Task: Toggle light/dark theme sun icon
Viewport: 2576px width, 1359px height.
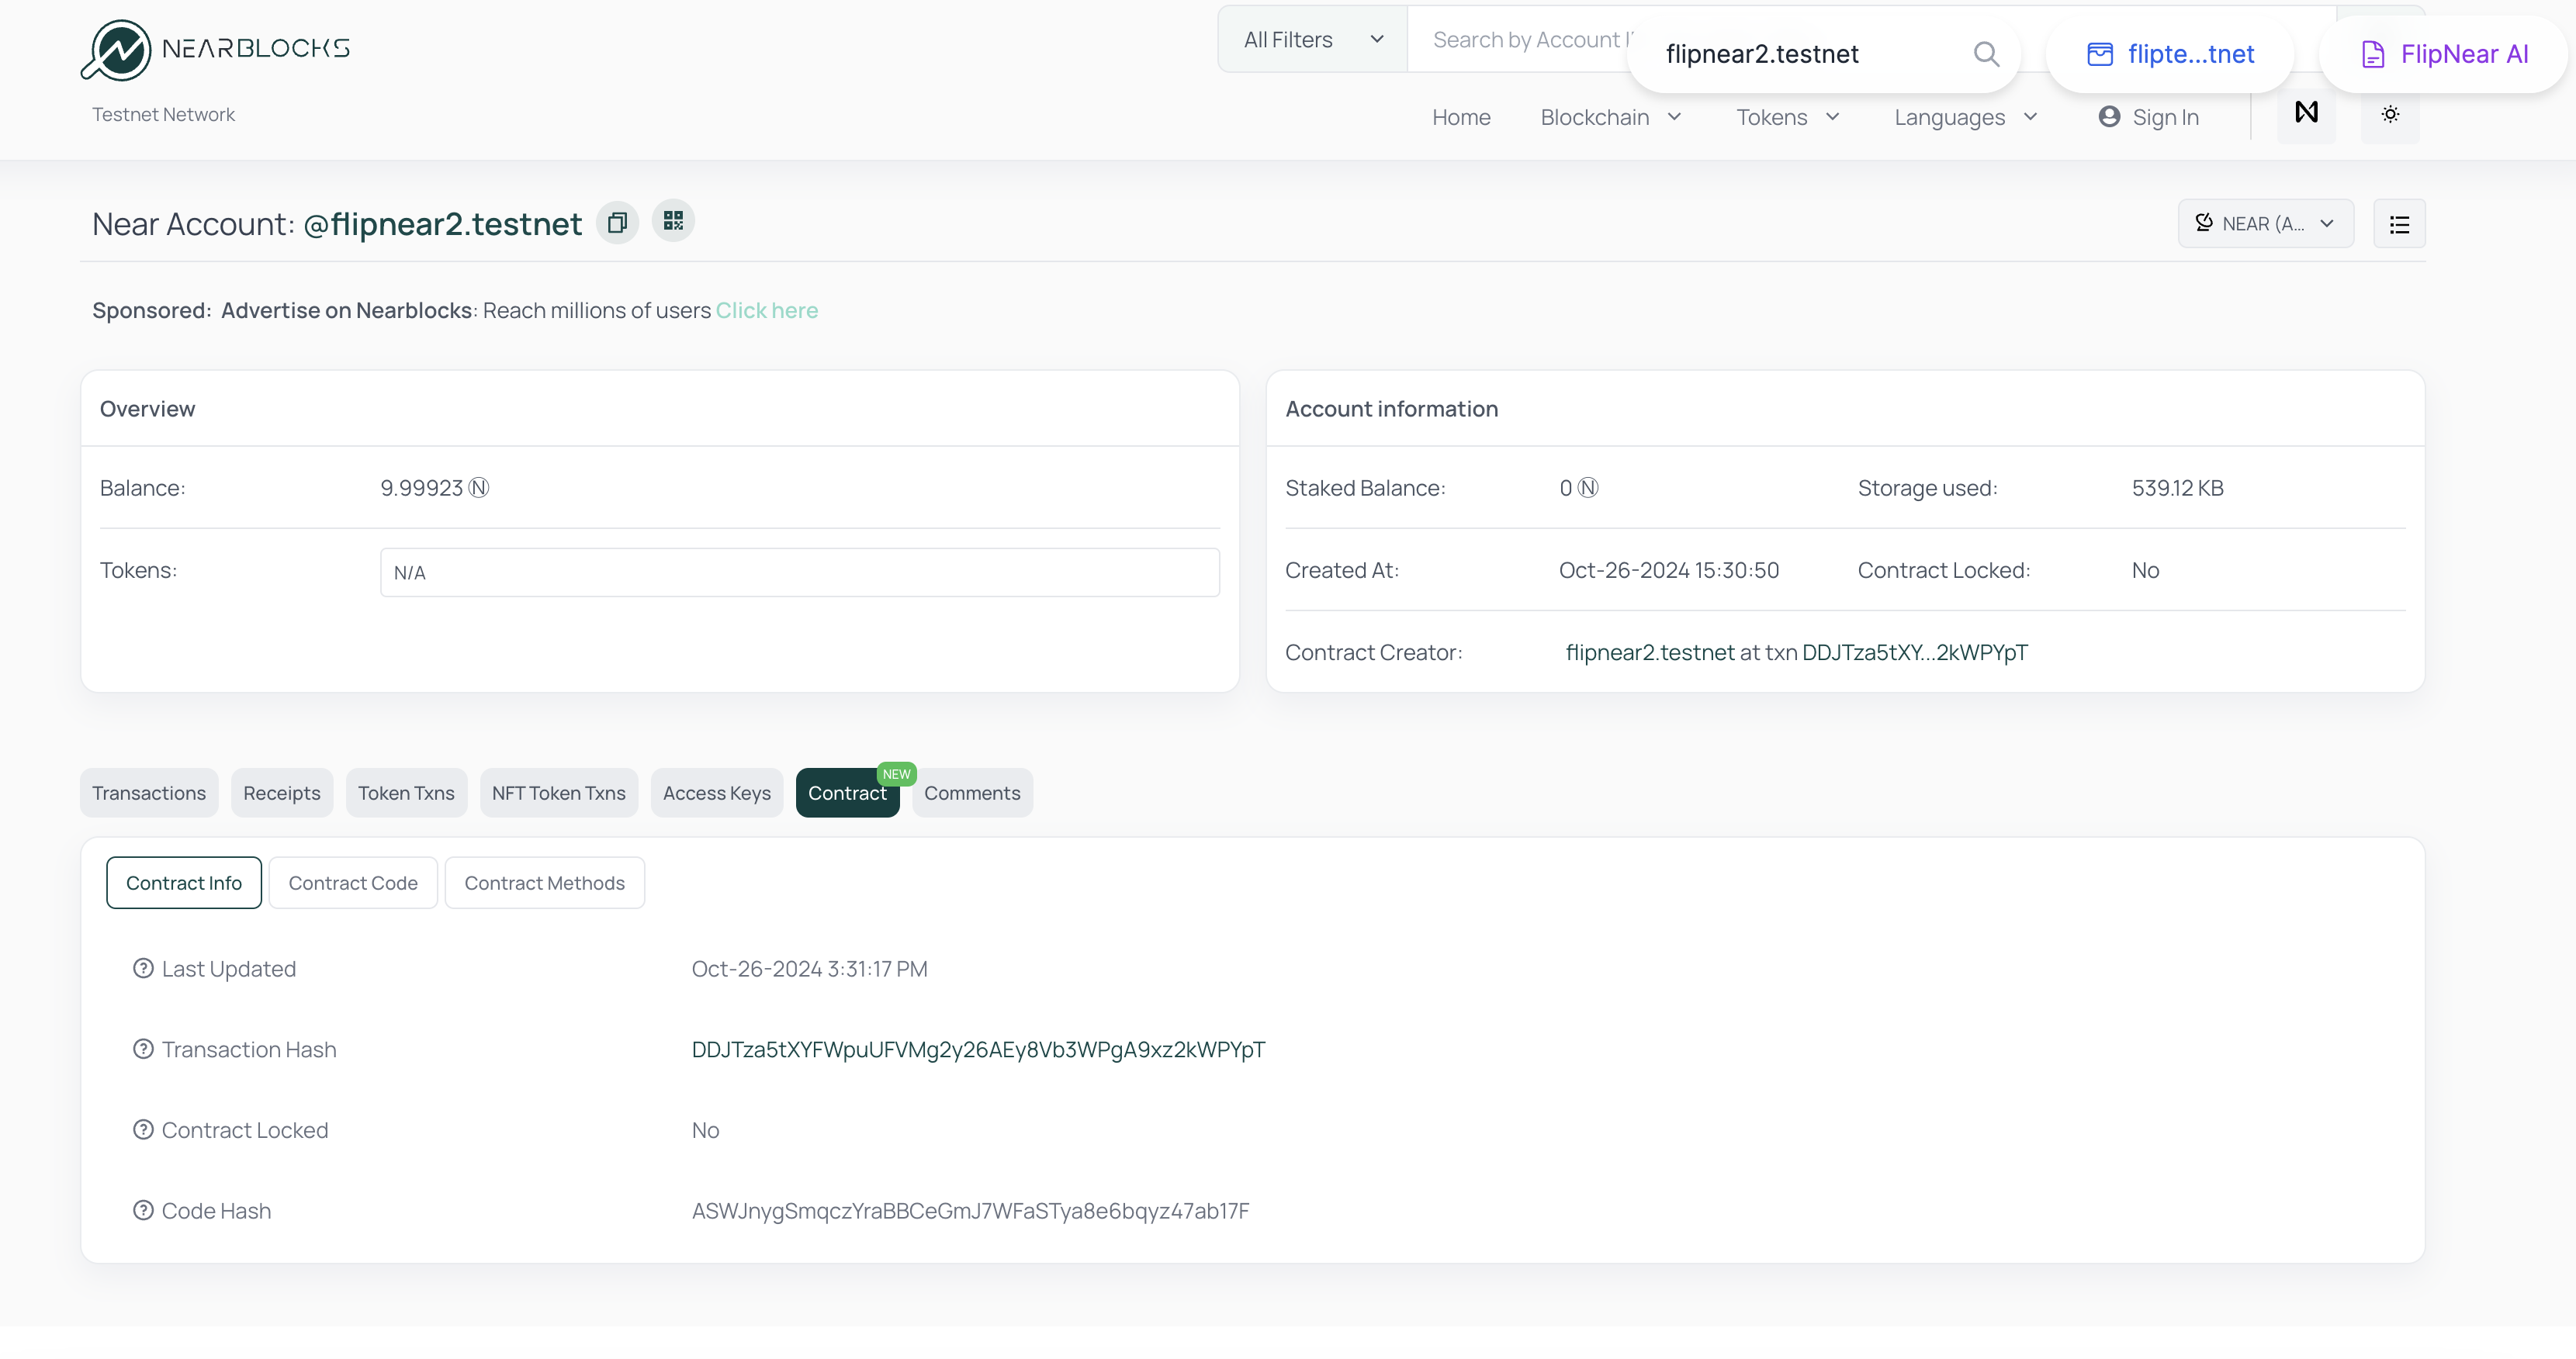Action: point(2389,115)
